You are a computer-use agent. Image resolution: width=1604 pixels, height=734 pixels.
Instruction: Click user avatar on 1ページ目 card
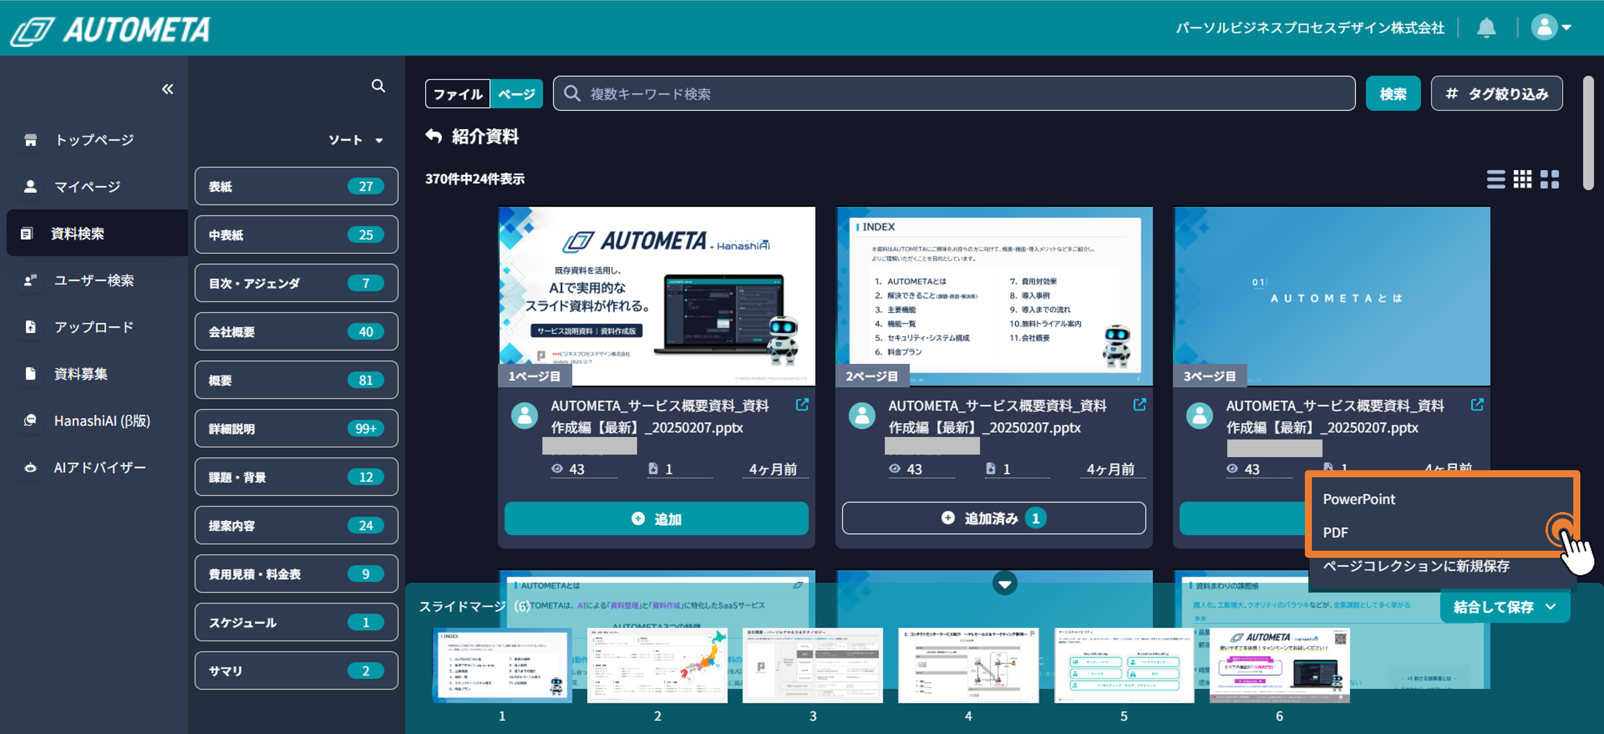(524, 416)
